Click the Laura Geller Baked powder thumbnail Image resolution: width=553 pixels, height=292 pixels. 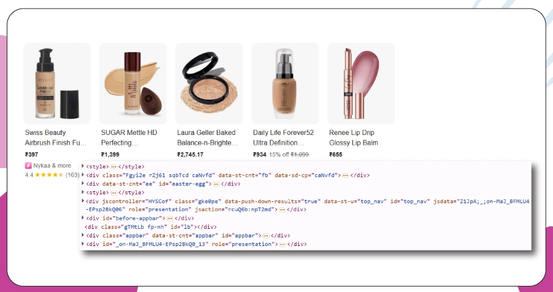209,83
